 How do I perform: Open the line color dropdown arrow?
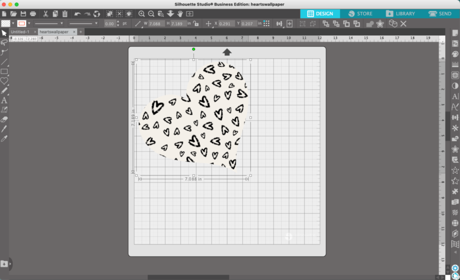(x=29, y=23)
